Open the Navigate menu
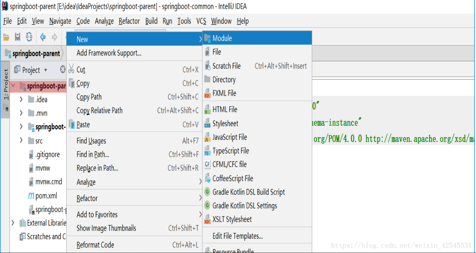The image size is (476, 253). [60, 21]
